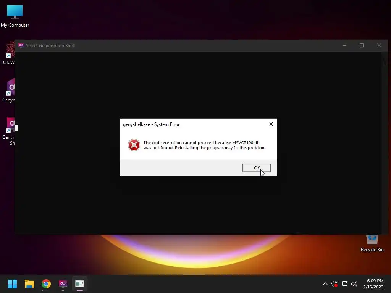Click the MSVCR100.dll error message text

(x=204, y=145)
